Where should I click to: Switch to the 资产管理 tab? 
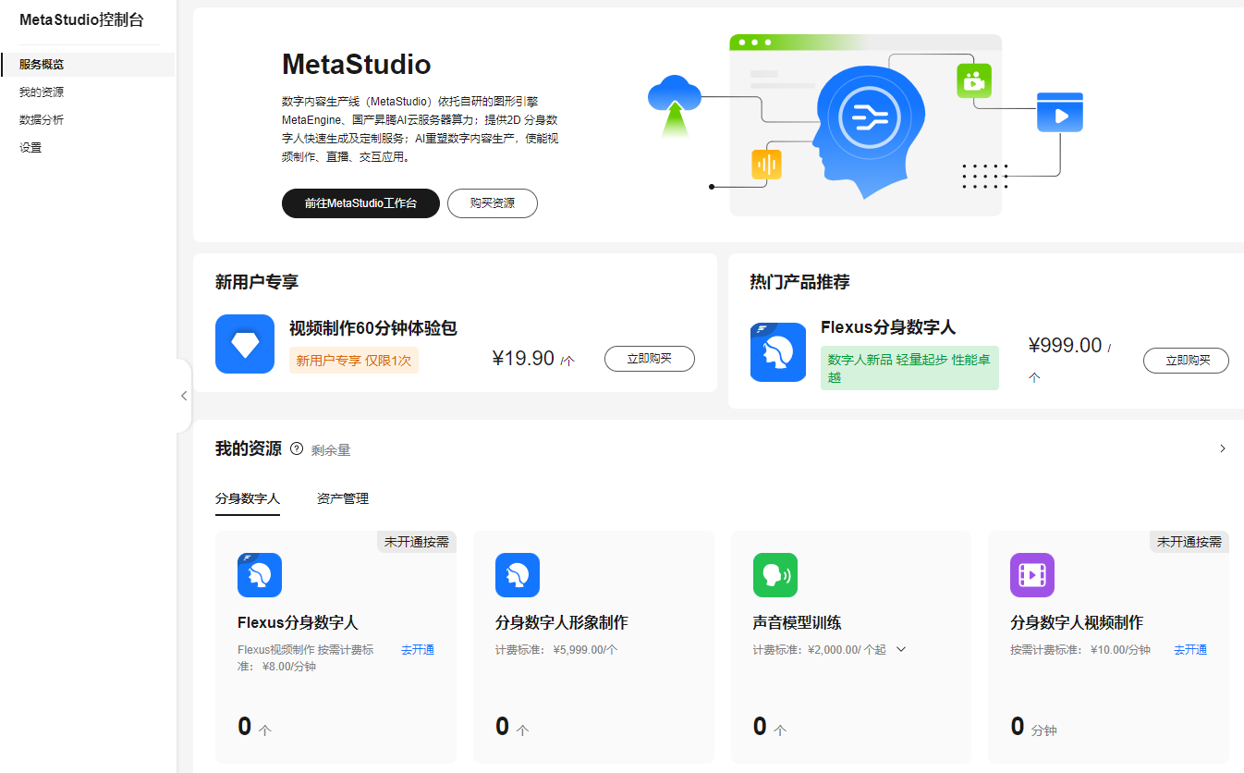pyautogui.click(x=343, y=499)
